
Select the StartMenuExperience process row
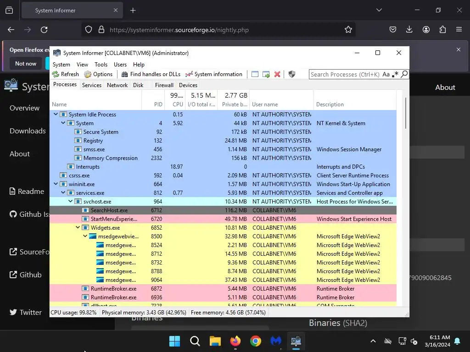click(223, 219)
